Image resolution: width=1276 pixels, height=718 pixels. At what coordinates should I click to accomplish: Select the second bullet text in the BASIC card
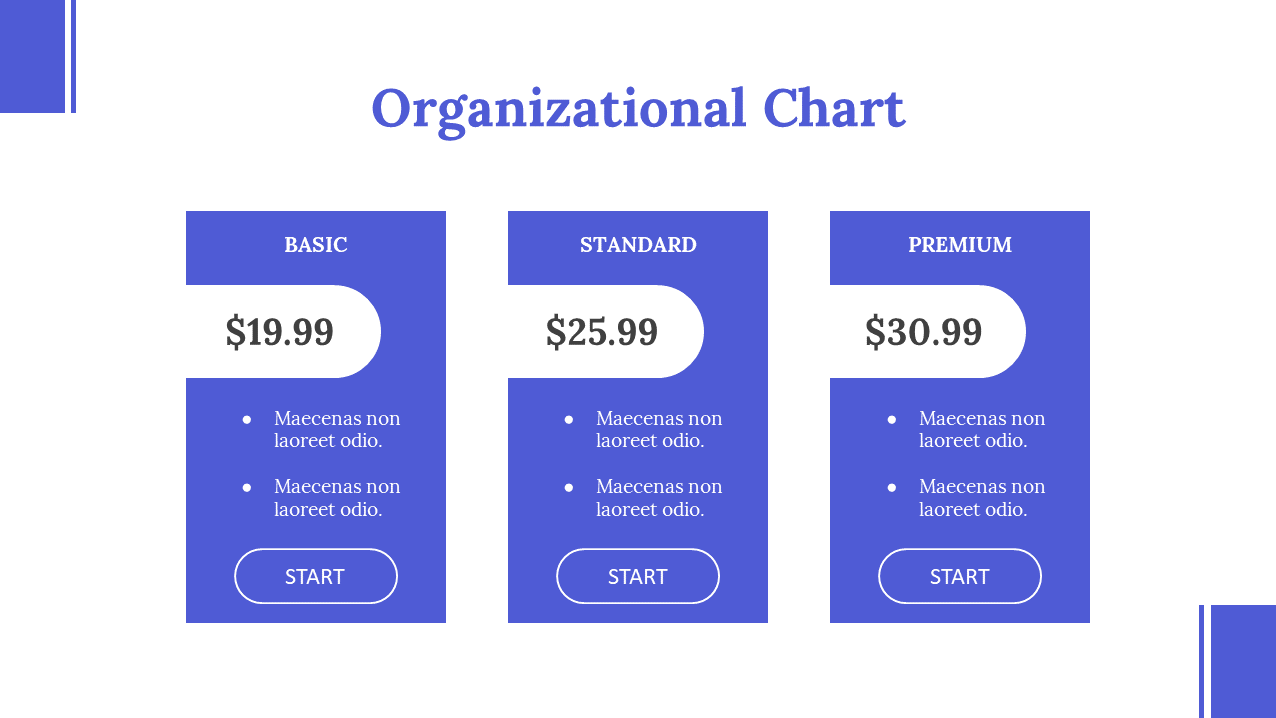point(337,498)
